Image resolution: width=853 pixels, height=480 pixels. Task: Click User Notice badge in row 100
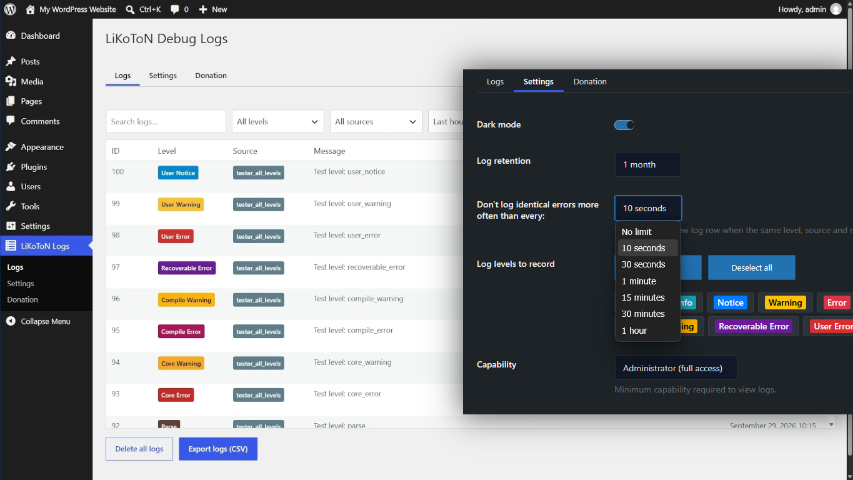point(178,173)
